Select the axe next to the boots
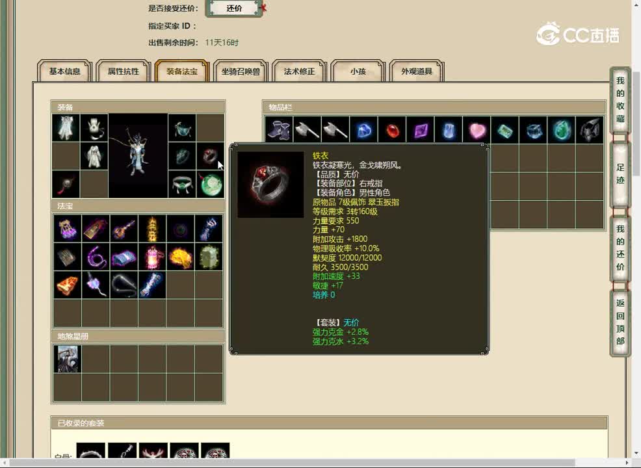Image resolution: width=641 pixels, height=468 pixels. 307,130
